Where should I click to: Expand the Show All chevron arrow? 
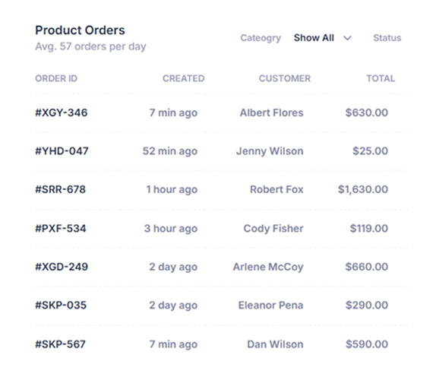tap(347, 38)
